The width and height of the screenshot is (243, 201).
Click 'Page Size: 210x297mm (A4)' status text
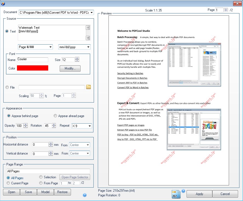(116, 191)
